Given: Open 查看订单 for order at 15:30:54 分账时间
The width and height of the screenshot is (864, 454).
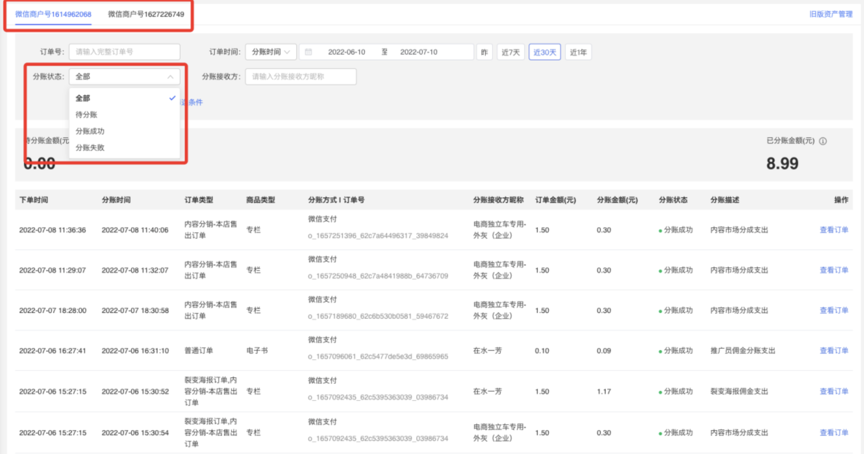Looking at the screenshot, I should (834, 433).
